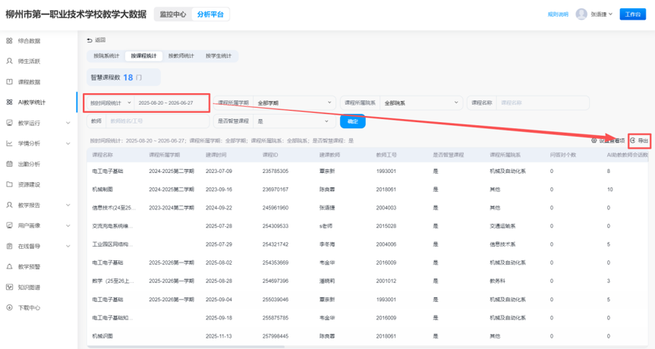
Task: Expand the 教学运行 submenu chevron
Action: tap(68, 123)
